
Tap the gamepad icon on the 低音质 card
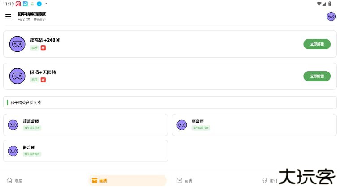[x=13, y=151]
